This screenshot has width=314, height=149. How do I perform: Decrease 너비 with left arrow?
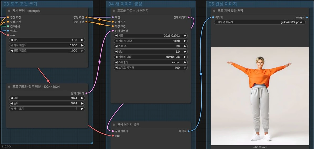(x=12, y=98)
